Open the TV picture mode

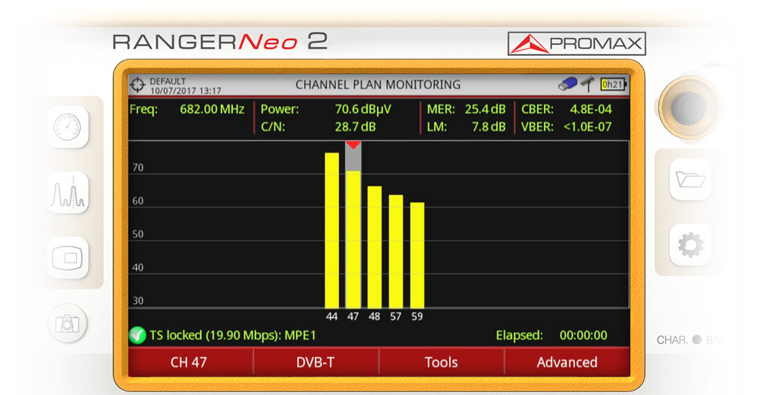point(68,258)
